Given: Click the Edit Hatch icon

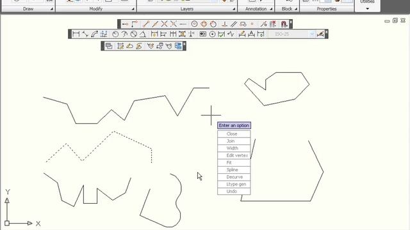Looking at the screenshot, I should point(120,46).
